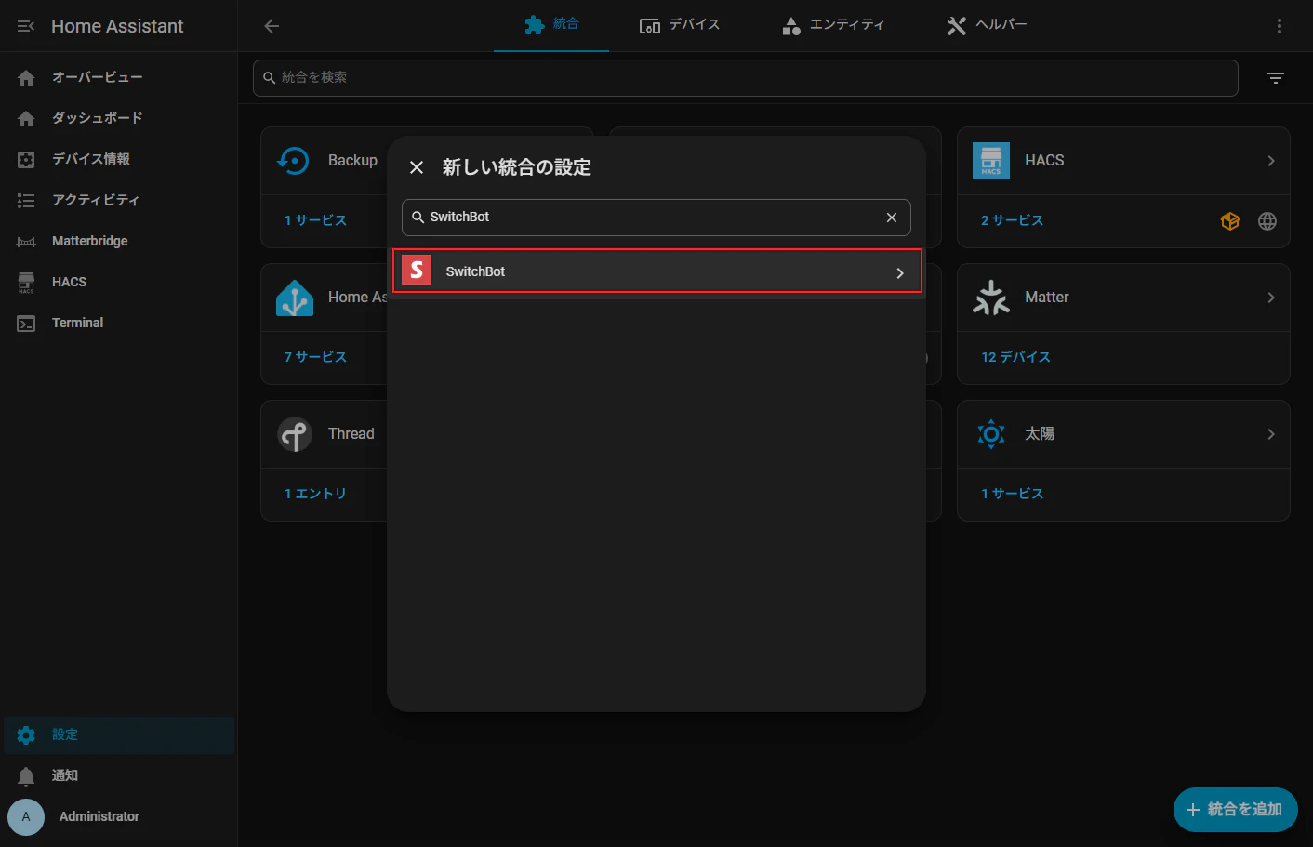Open HACS 2 サービス link

pos(1012,220)
